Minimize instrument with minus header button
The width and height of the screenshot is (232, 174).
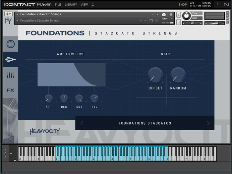coord(227,16)
